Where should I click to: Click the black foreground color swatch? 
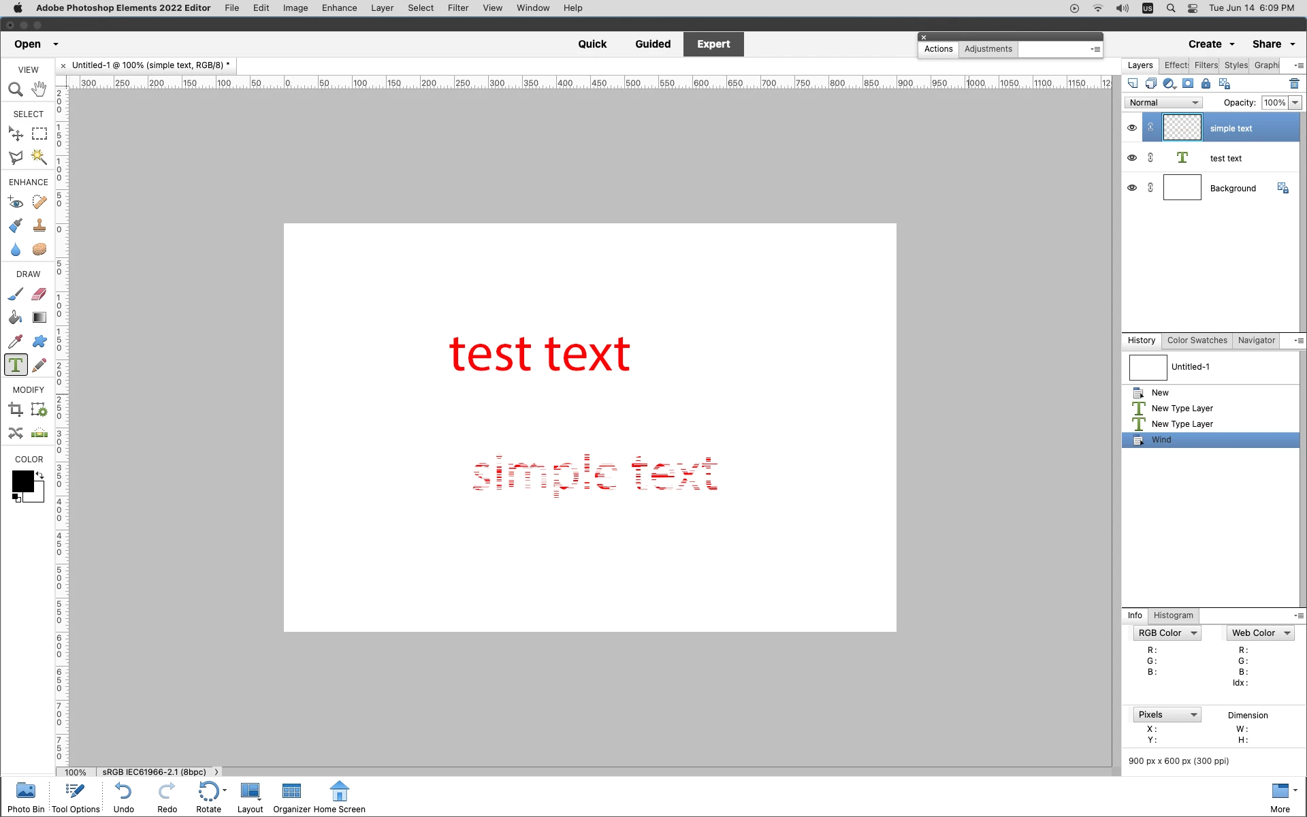click(x=22, y=481)
